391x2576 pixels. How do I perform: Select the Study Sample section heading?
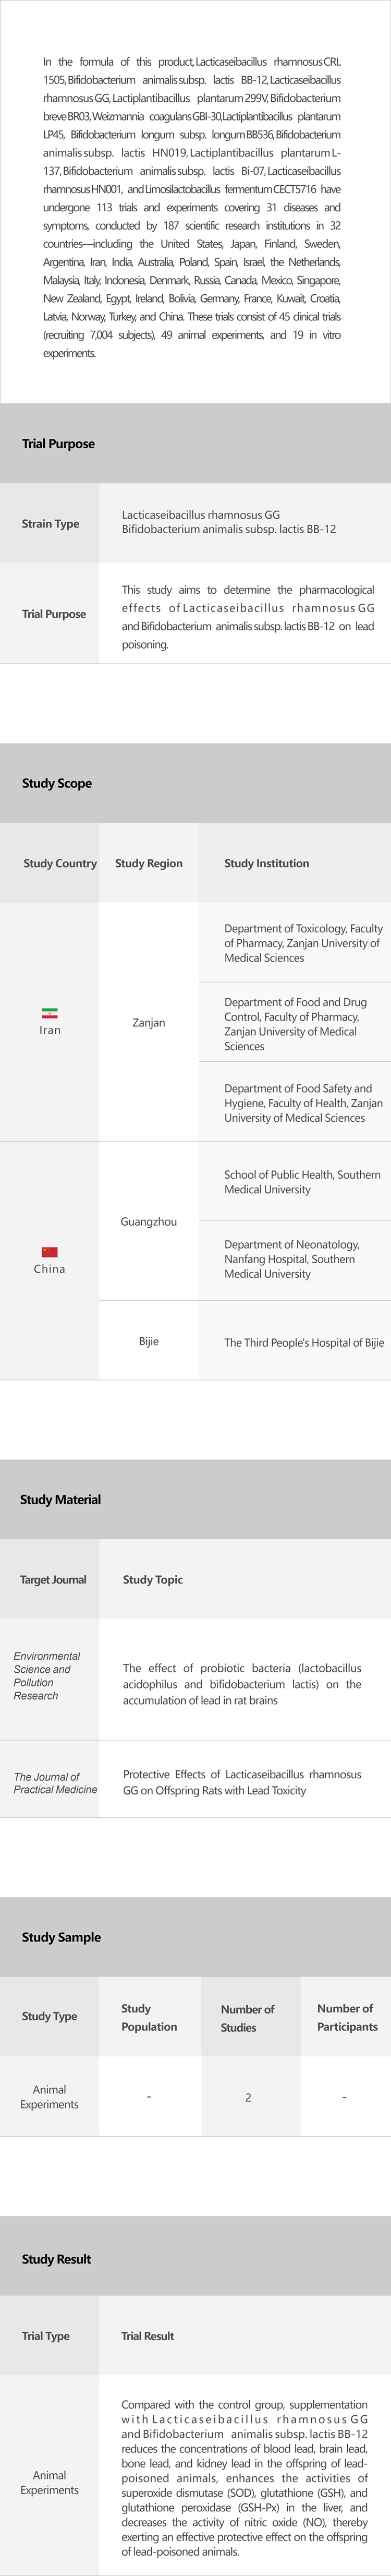pos(61,1936)
